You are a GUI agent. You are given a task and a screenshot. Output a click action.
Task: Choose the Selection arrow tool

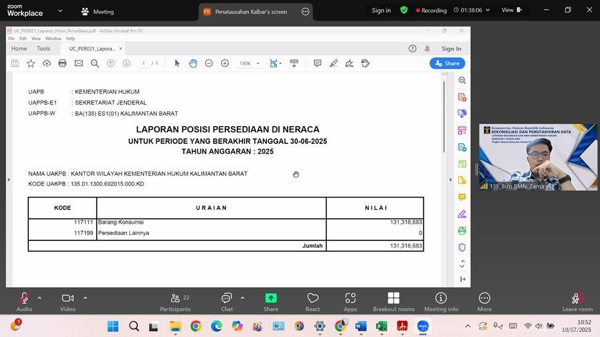pos(177,63)
